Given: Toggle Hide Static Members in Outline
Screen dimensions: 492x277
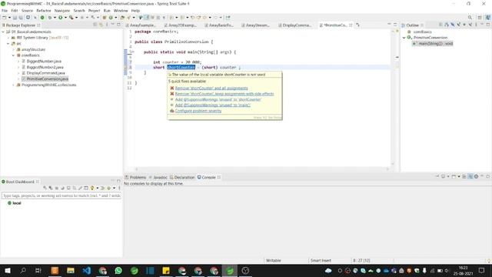Looking at the screenshot, I should (458, 25).
